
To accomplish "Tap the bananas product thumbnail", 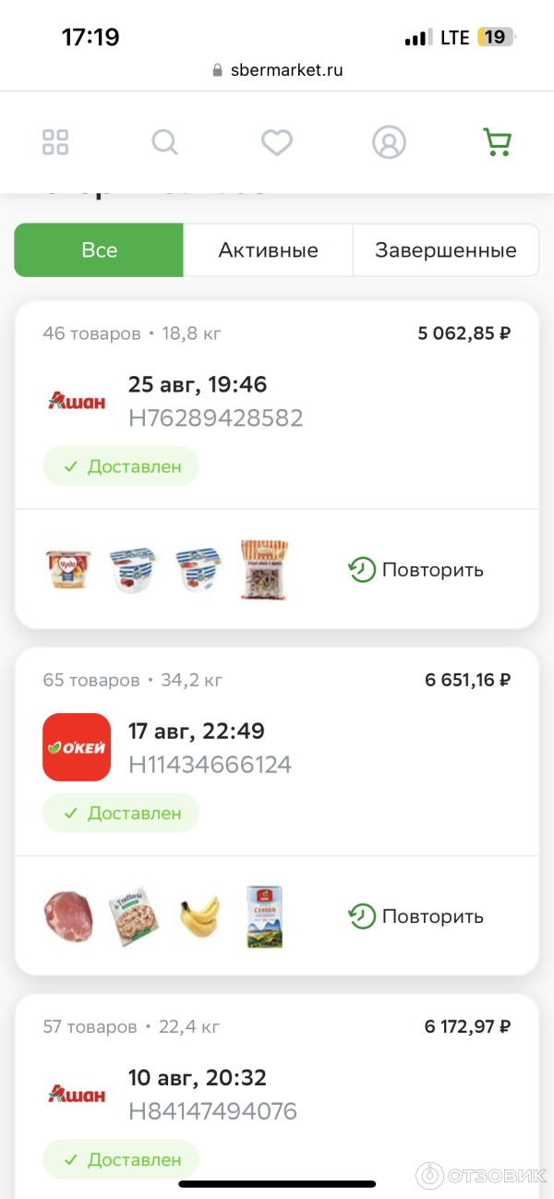I will [x=199, y=915].
